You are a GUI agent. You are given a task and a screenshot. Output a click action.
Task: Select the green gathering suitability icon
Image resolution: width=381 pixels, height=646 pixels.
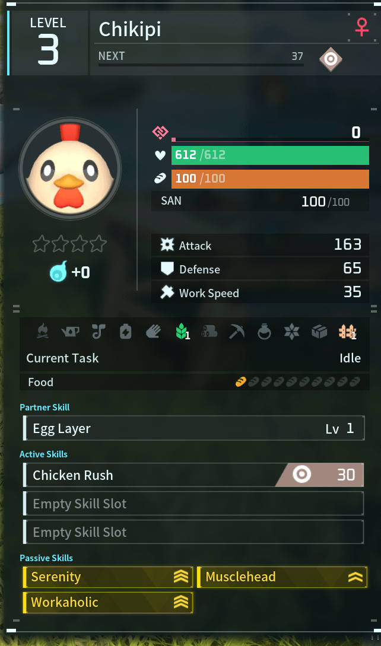(x=182, y=331)
